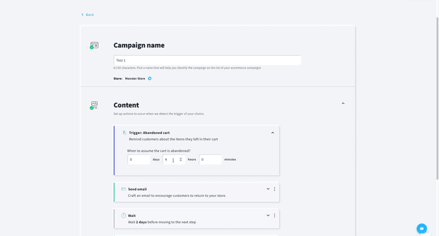Open the Send email step's three-dot menu
Image resolution: width=439 pixels, height=236 pixels.
pos(274,189)
